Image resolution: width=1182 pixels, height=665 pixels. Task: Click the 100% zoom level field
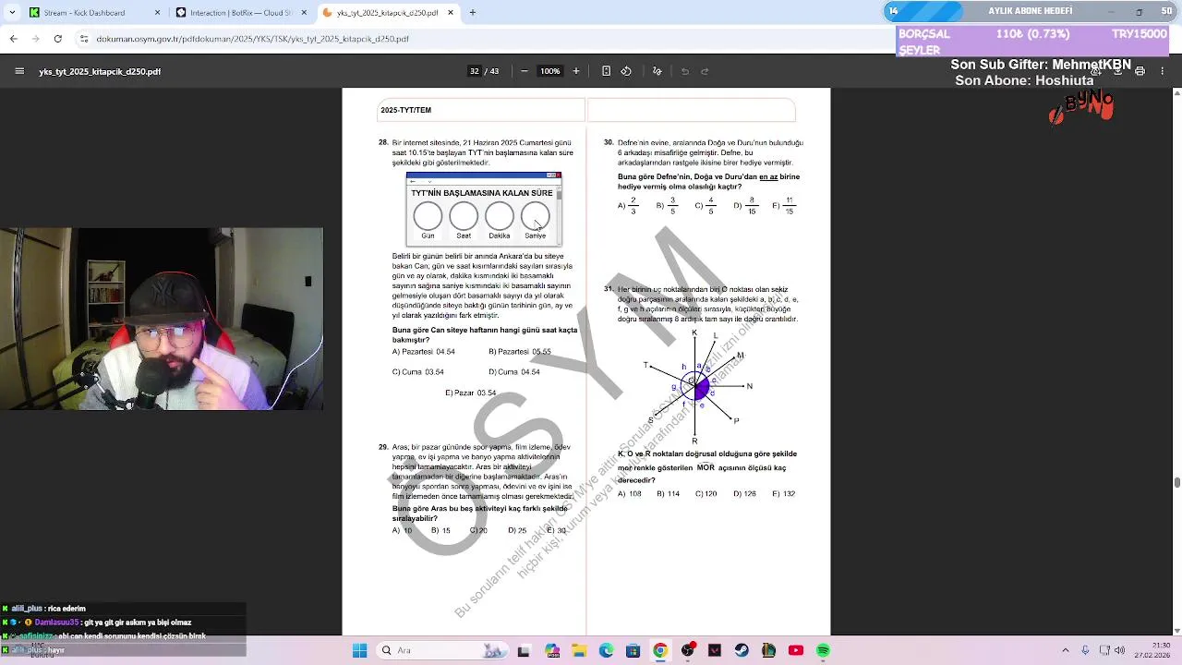[x=550, y=71]
